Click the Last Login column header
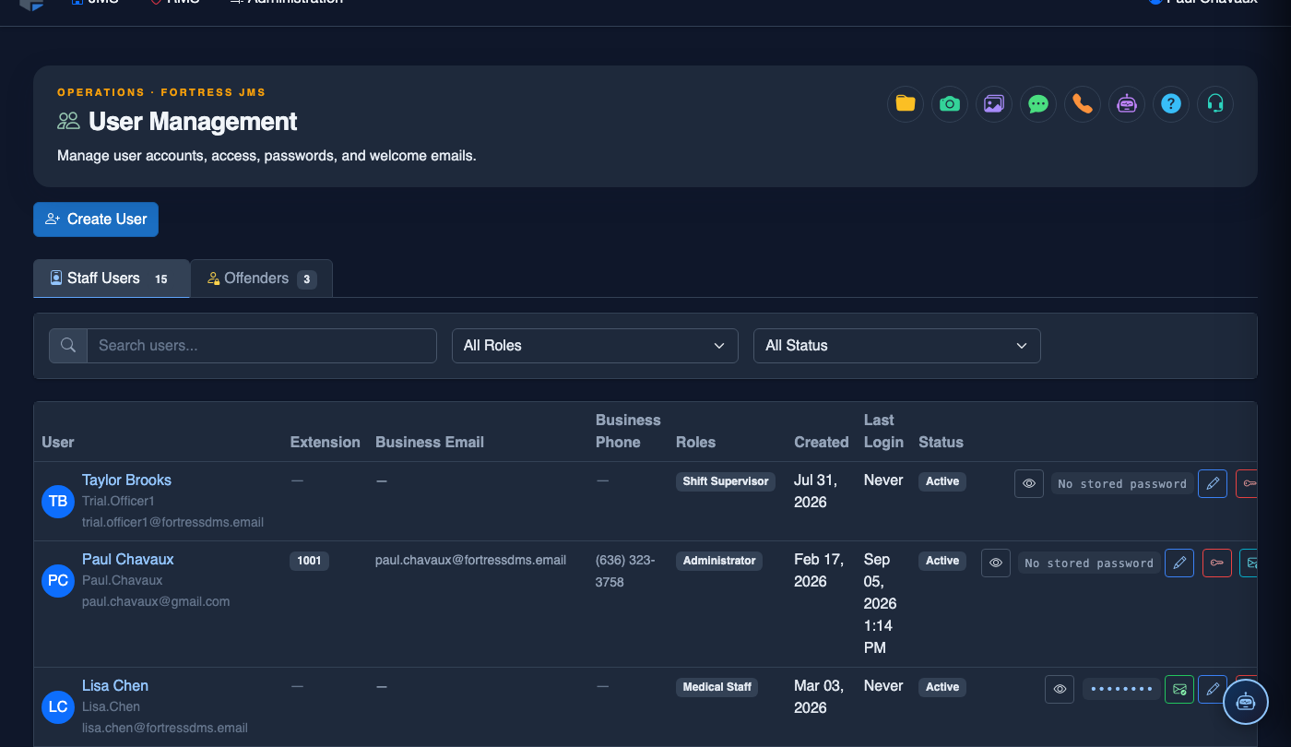 pyautogui.click(x=883, y=431)
